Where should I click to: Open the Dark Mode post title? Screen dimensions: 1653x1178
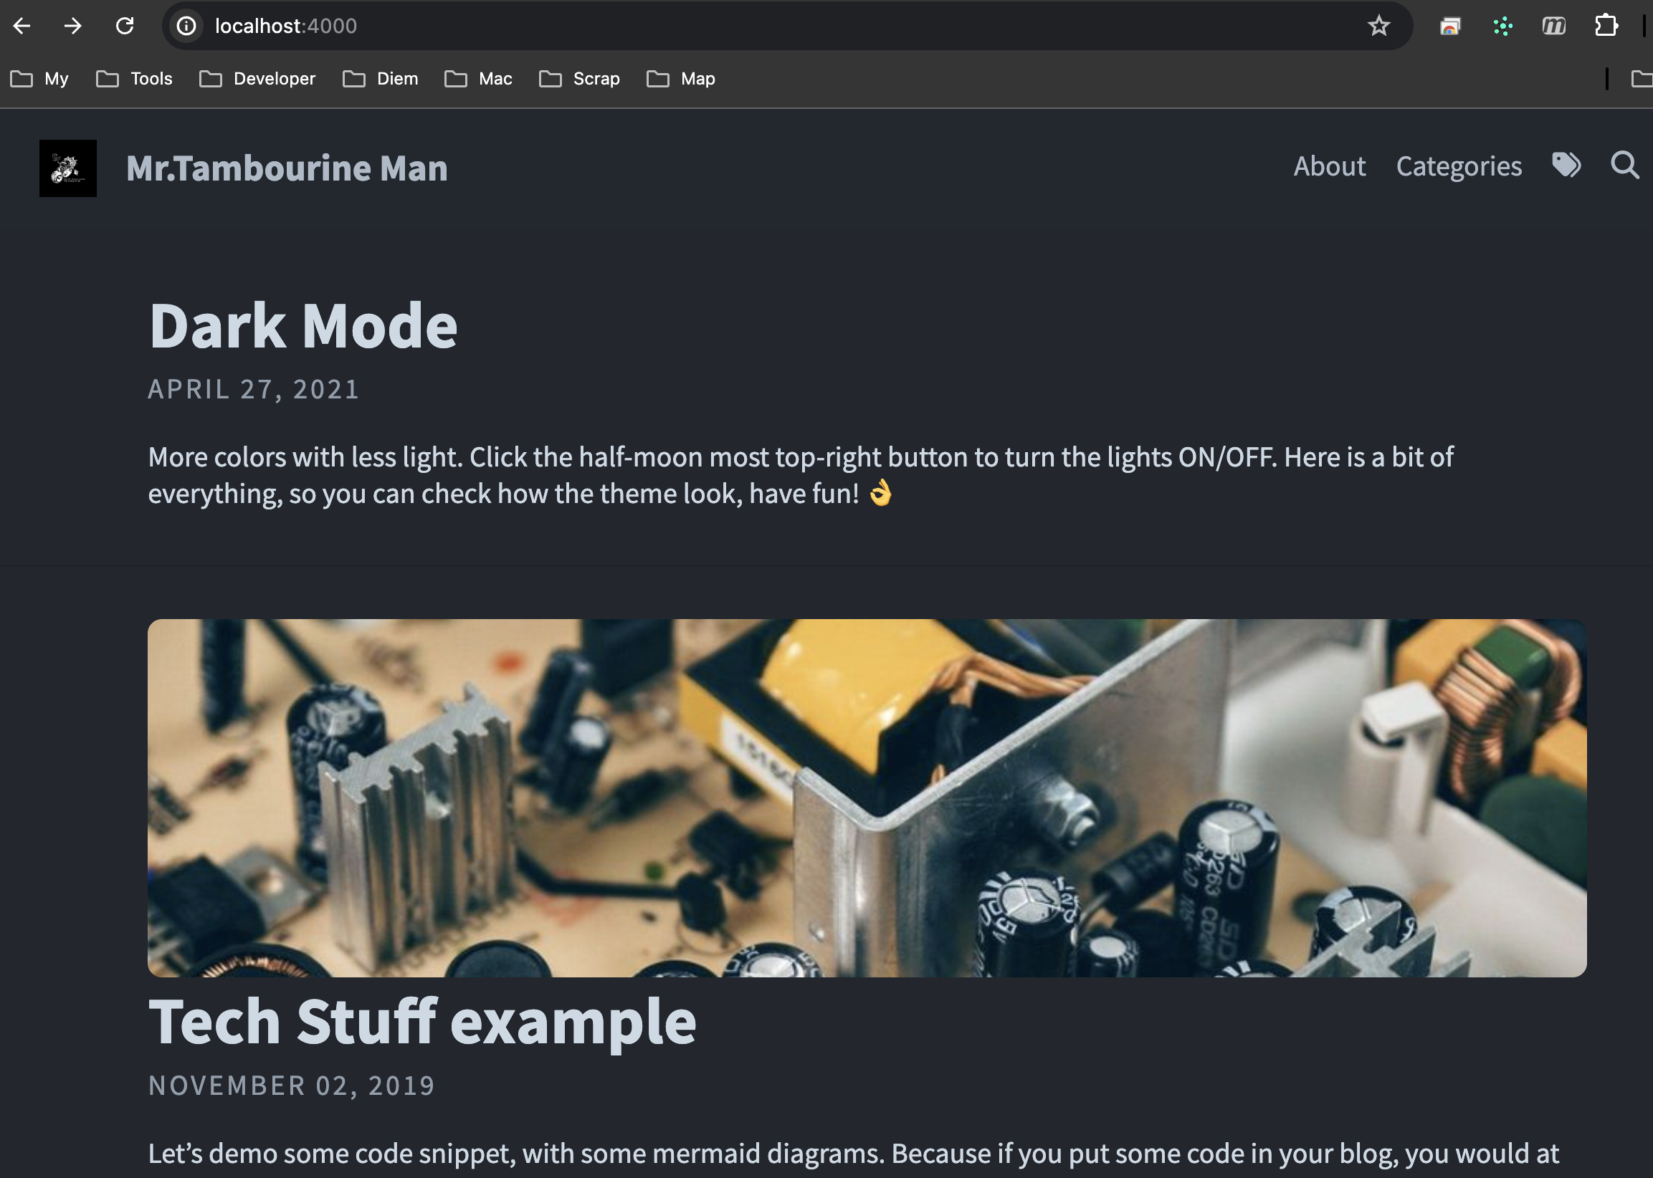pyautogui.click(x=303, y=327)
